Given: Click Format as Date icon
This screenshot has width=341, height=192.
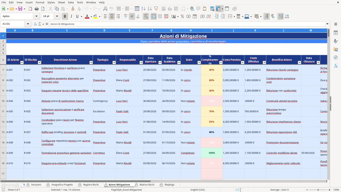Looking at the screenshot, I should click(x=195, y=16).
